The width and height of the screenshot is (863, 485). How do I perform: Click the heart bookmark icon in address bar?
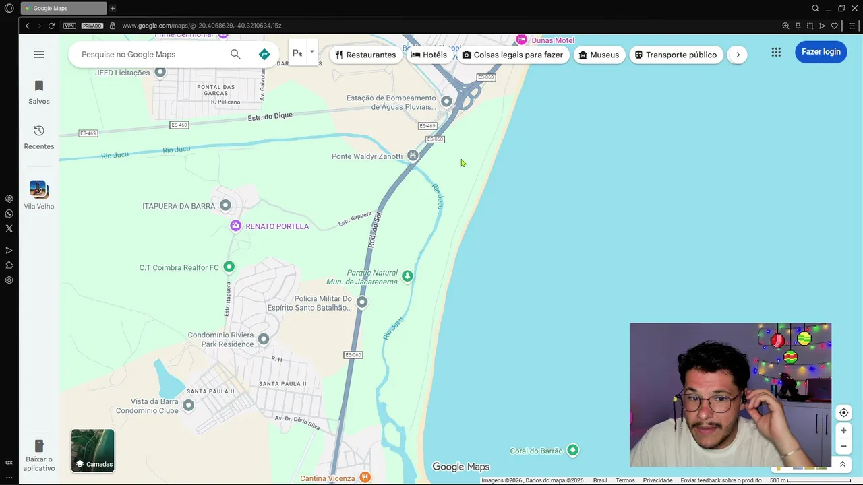point(834,26)
